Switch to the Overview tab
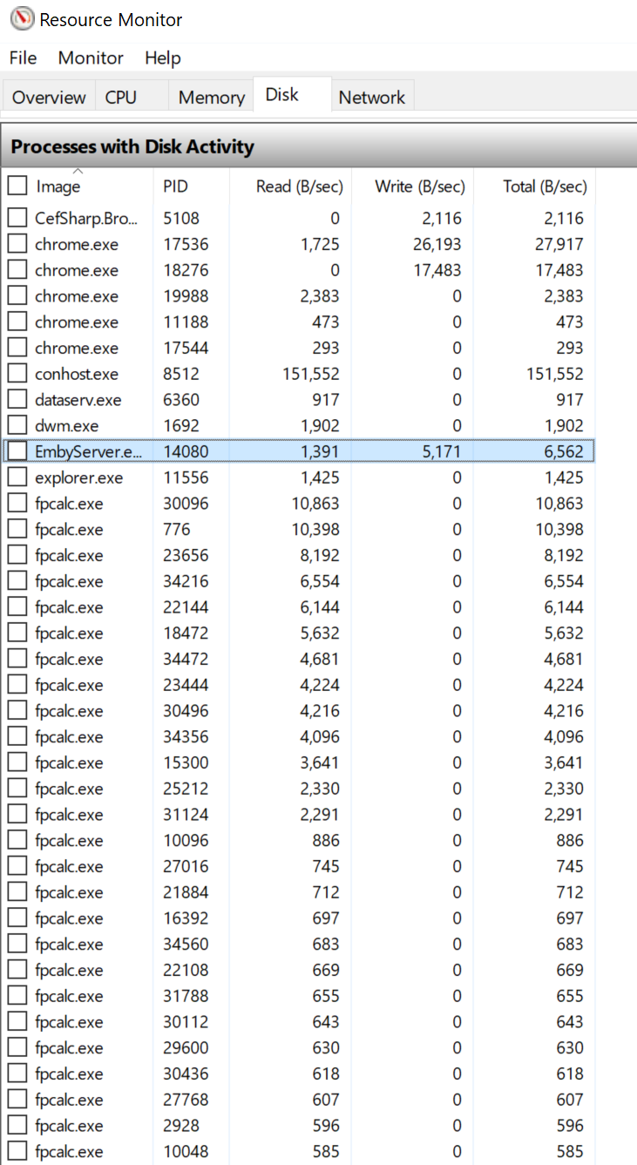637x1165 pixels. [x=49, y=98]
